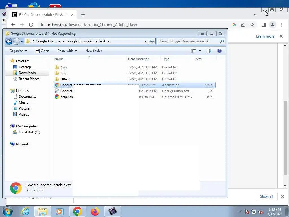Select Pictures library
289x217 pixels.
22,108
